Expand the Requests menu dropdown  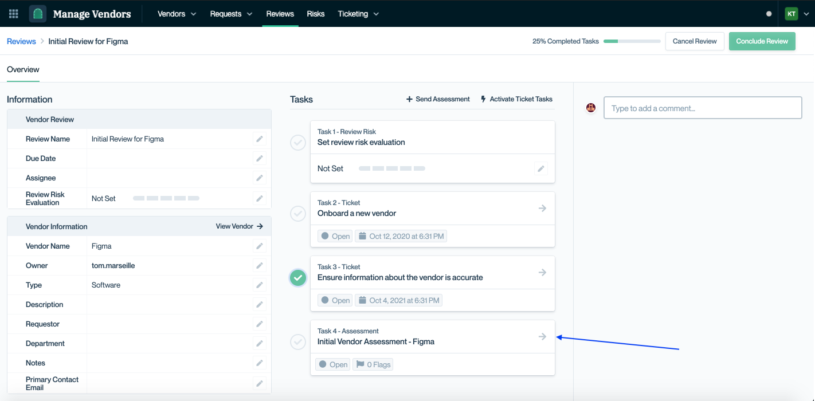(231, 14)
